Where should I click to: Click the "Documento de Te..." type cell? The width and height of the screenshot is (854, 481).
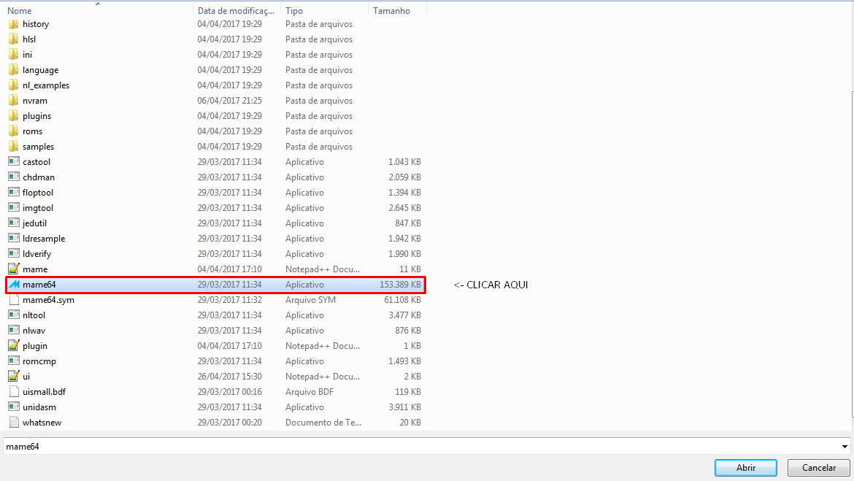coord(323,422)
